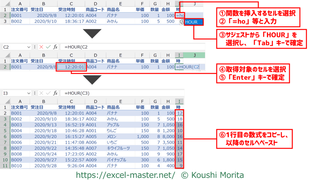This screenshot has height=180, width=320.
Task: Click the function icon left of HOUR suggestion
Action: (x=181, y=22)
